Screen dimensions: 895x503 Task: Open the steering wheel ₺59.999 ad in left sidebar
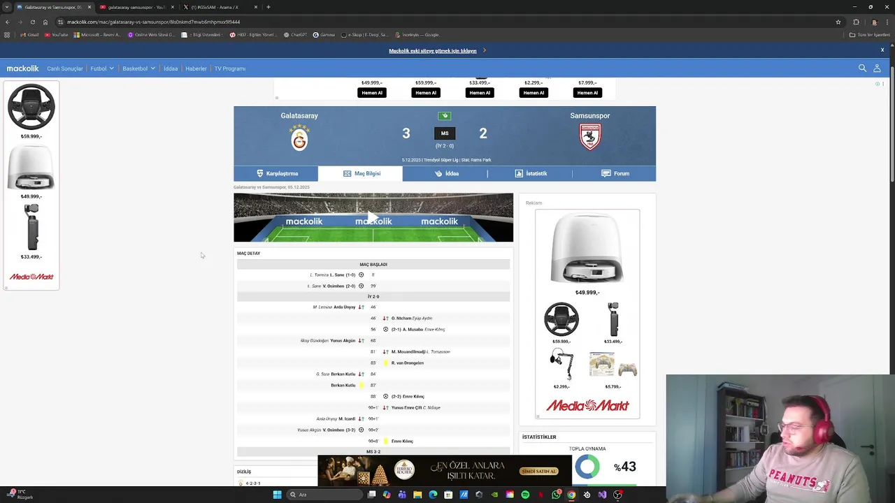(x=31, y=112)
